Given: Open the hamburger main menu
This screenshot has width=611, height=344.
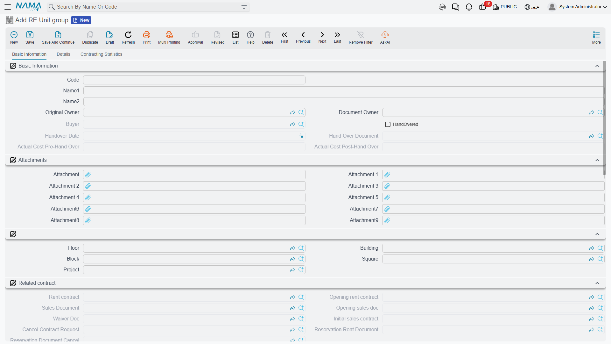Looking at the screenshot, I should coord(8,7).
